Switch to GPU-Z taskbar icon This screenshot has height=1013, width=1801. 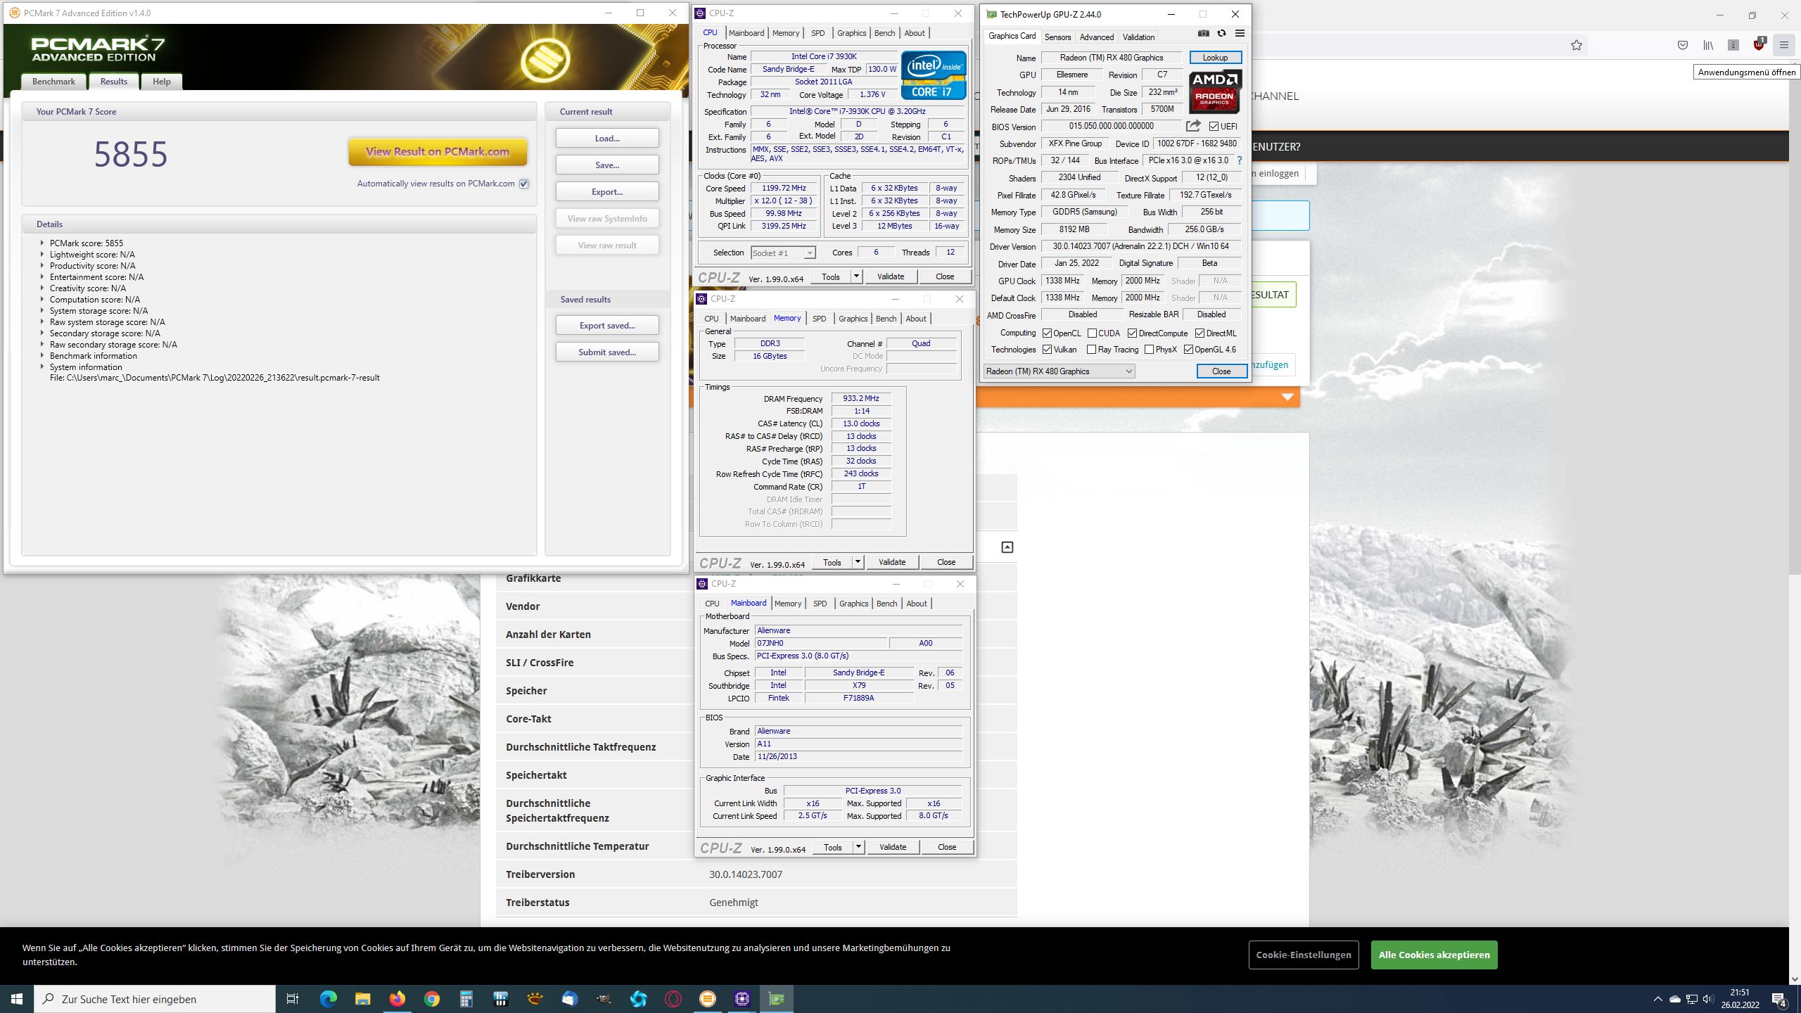[x=776, y=999]
